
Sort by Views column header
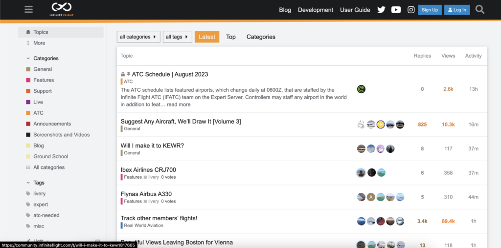448,56
